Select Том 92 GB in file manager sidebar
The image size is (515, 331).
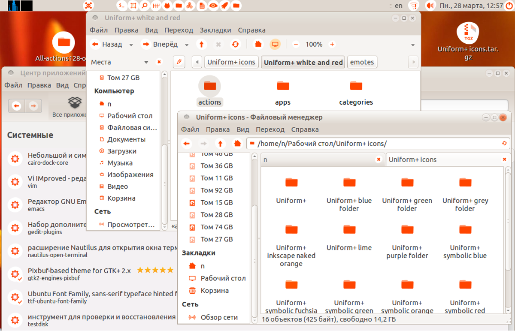217,190
